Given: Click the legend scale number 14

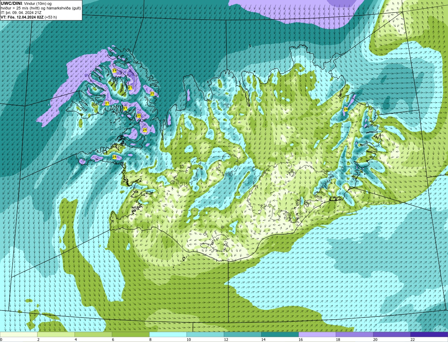Looking at the screenshot, I should click(x=263, y=340).
